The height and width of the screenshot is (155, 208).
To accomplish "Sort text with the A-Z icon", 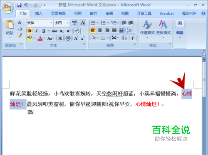I will pyautogui.click(x=124, y=38).
